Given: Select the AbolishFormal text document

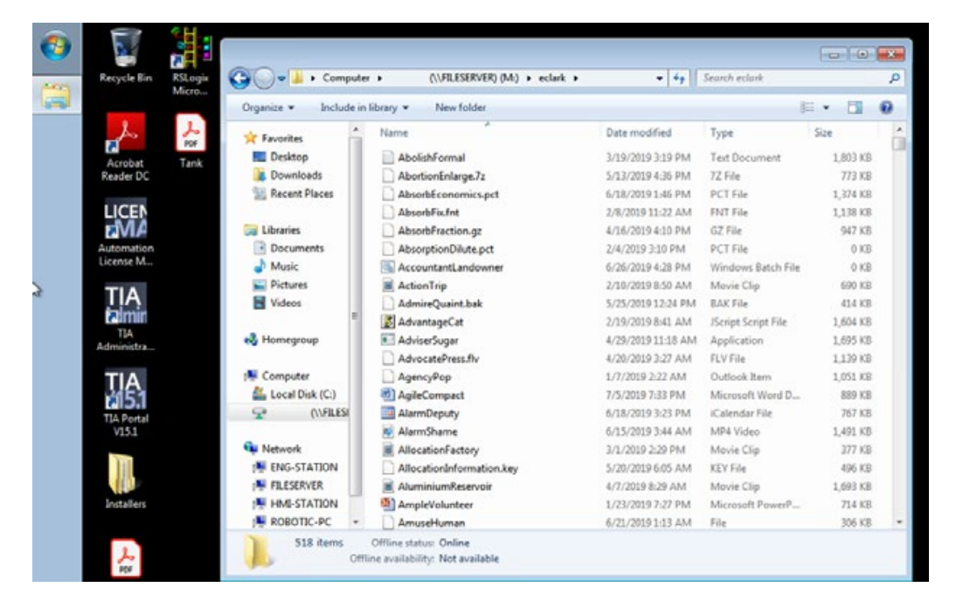Looking at the screenshot, I should pos(423,158).
